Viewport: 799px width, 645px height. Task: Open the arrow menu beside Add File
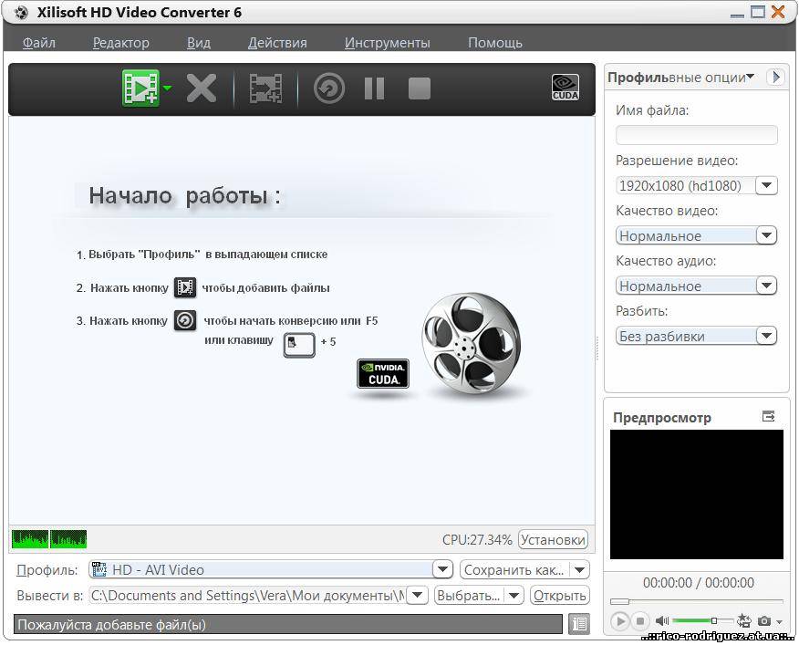coord(168,88)
